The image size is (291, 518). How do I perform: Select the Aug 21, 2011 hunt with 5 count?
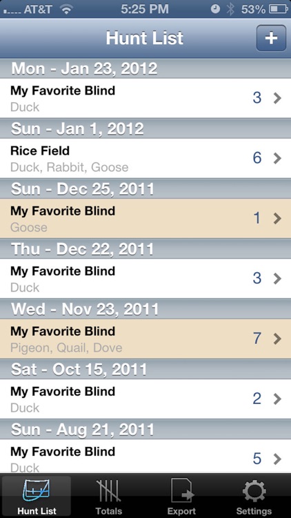point(145,457)
